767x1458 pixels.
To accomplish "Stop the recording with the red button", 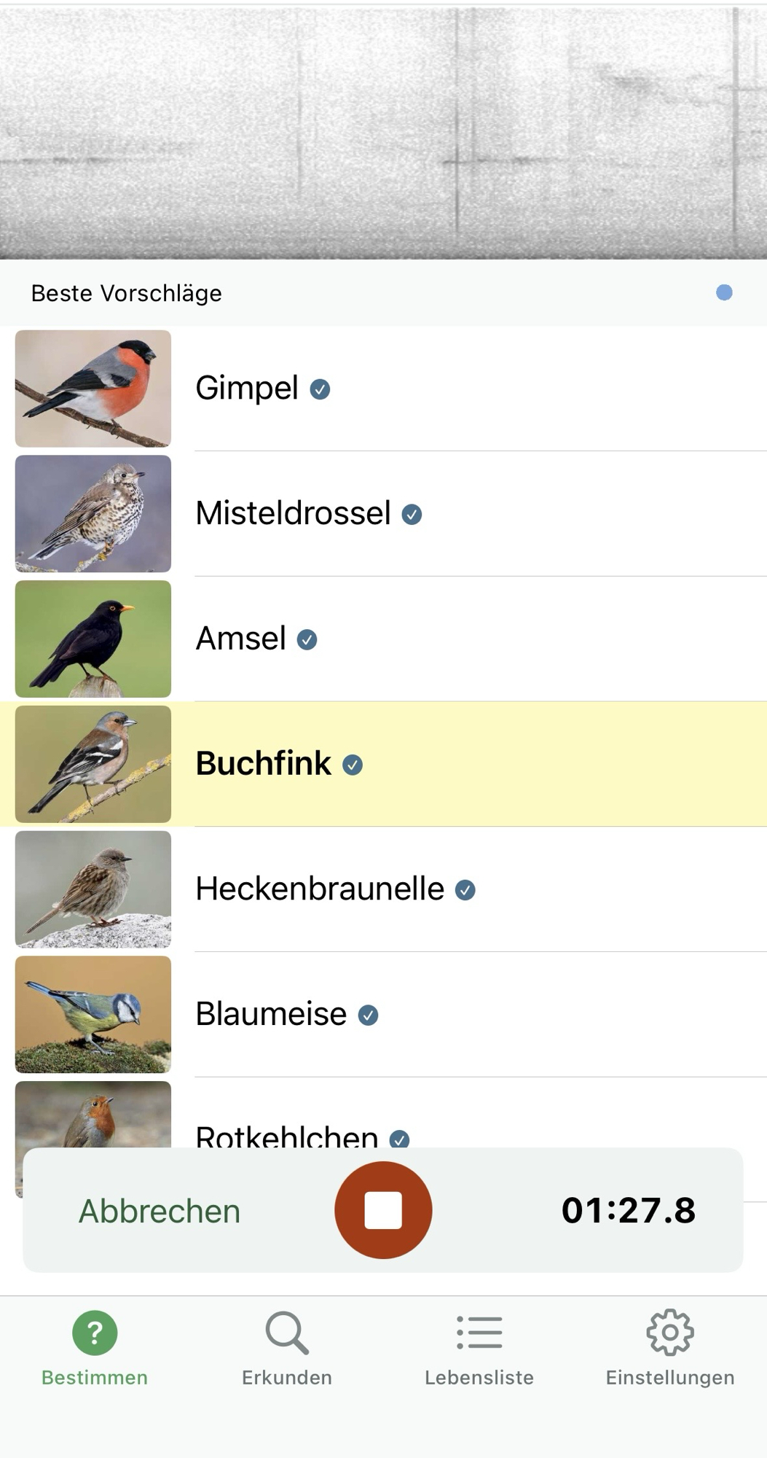I will pos(383,1210).
